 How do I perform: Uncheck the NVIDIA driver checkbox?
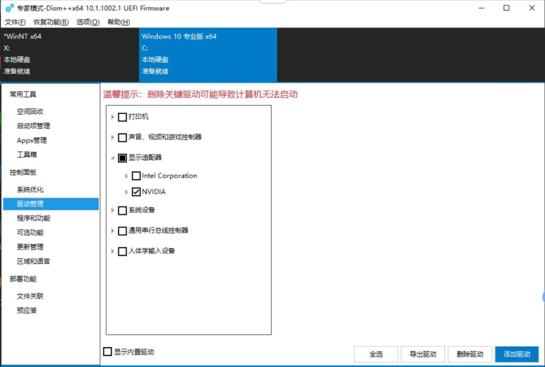[x=136, y=191]
